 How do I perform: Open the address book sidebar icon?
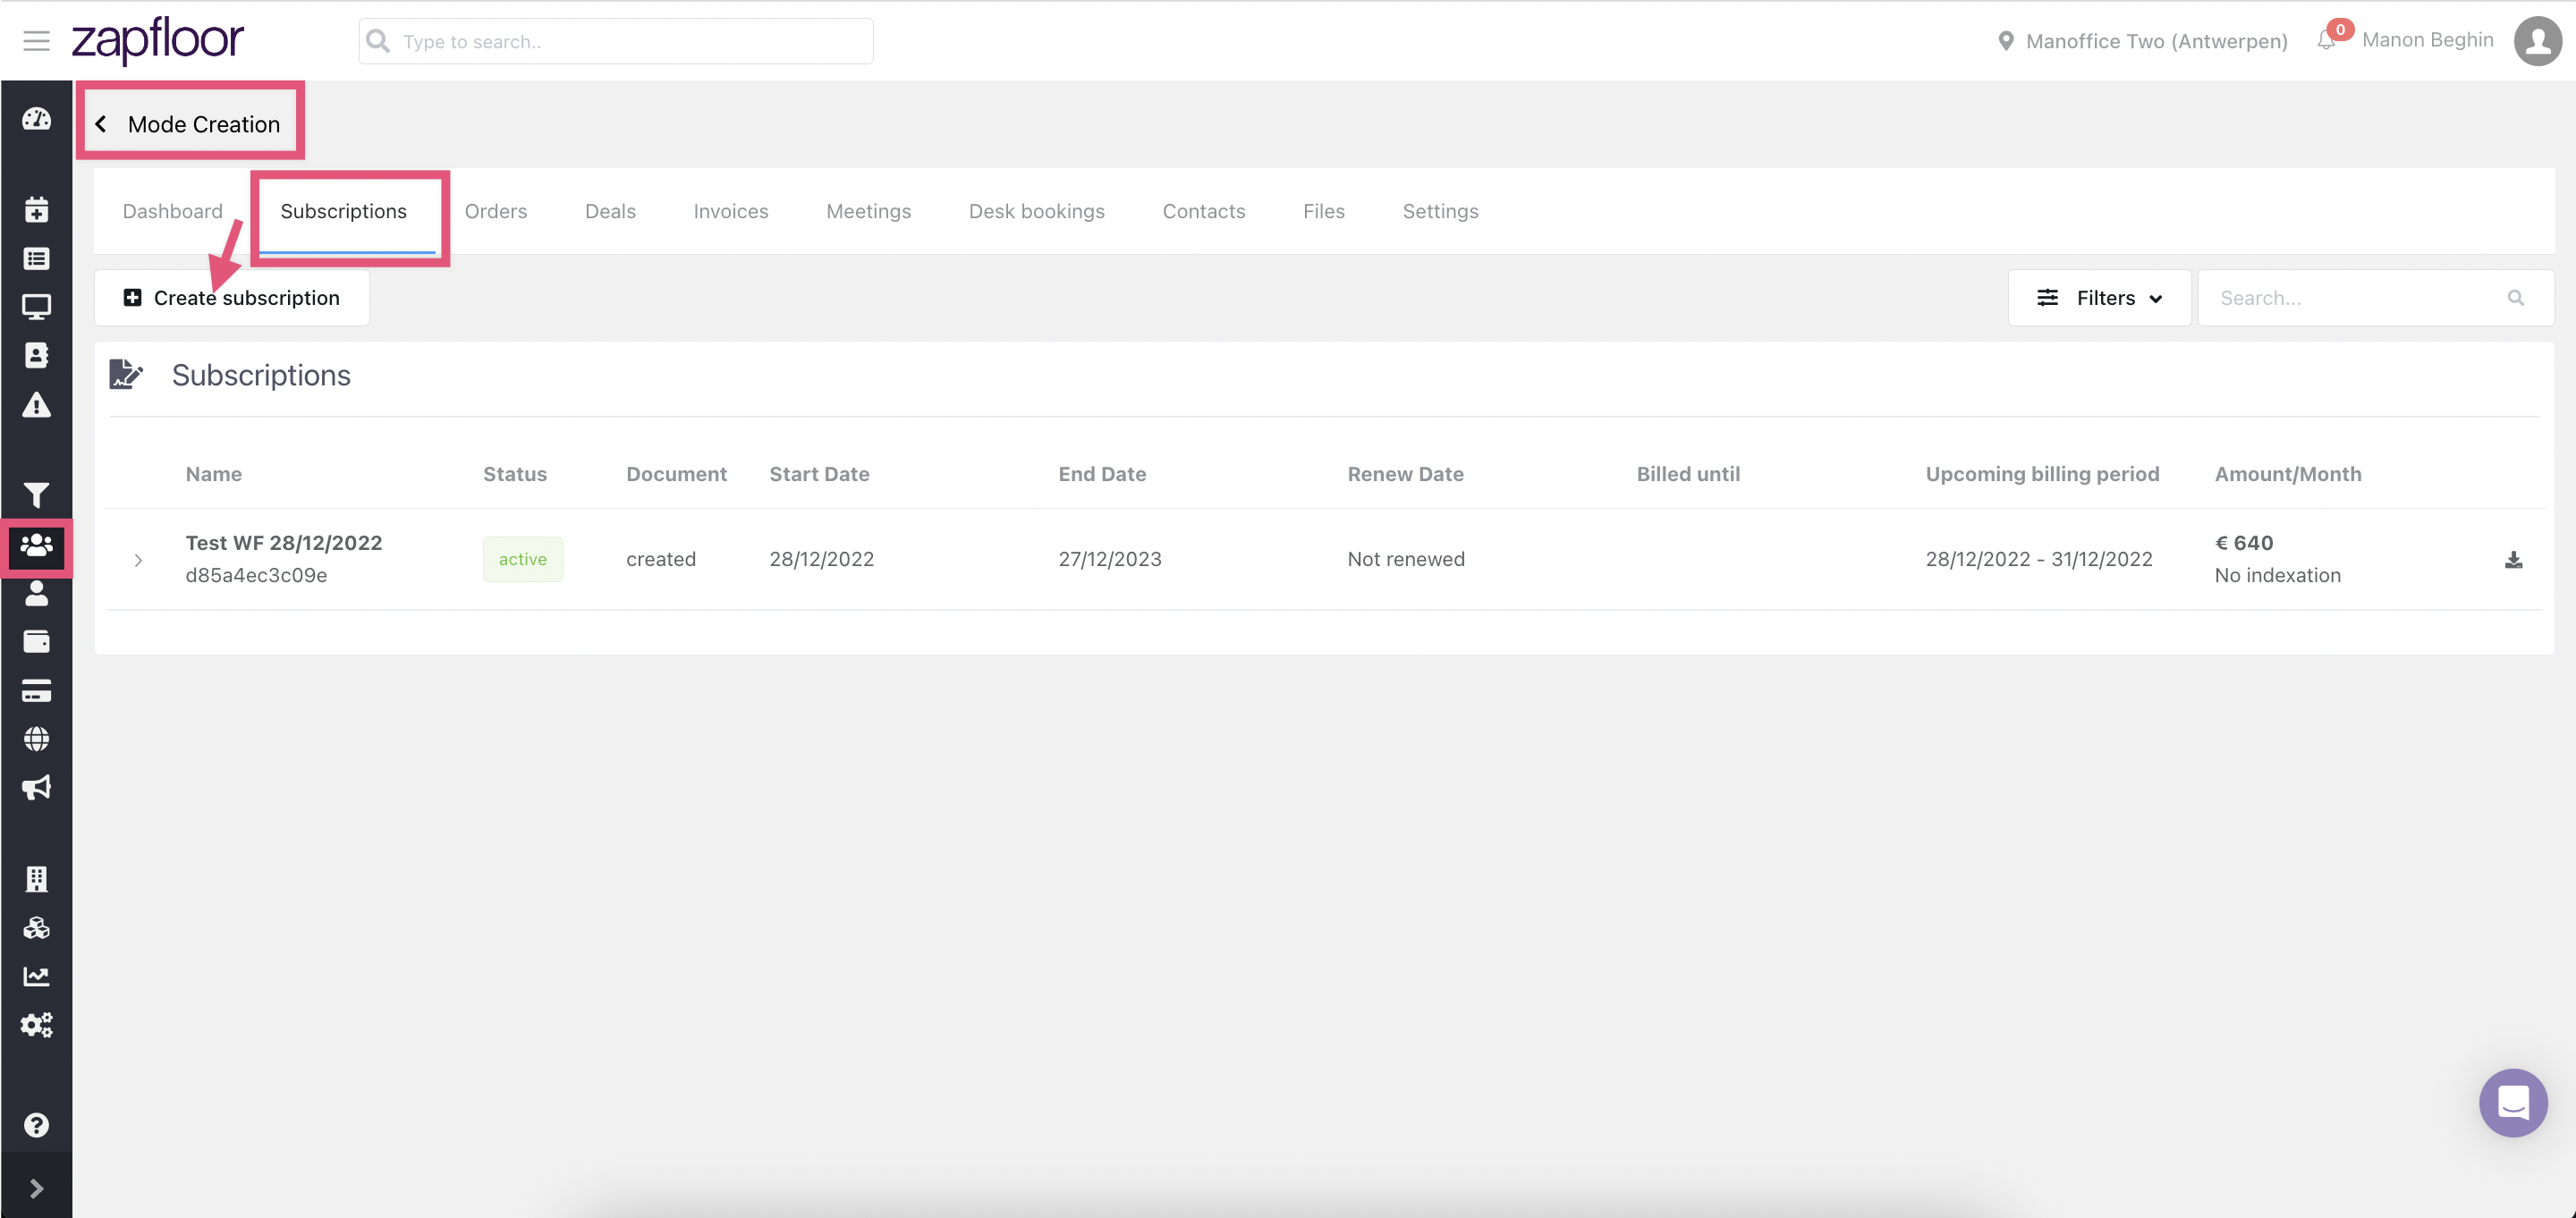click(x=37, y=356)
